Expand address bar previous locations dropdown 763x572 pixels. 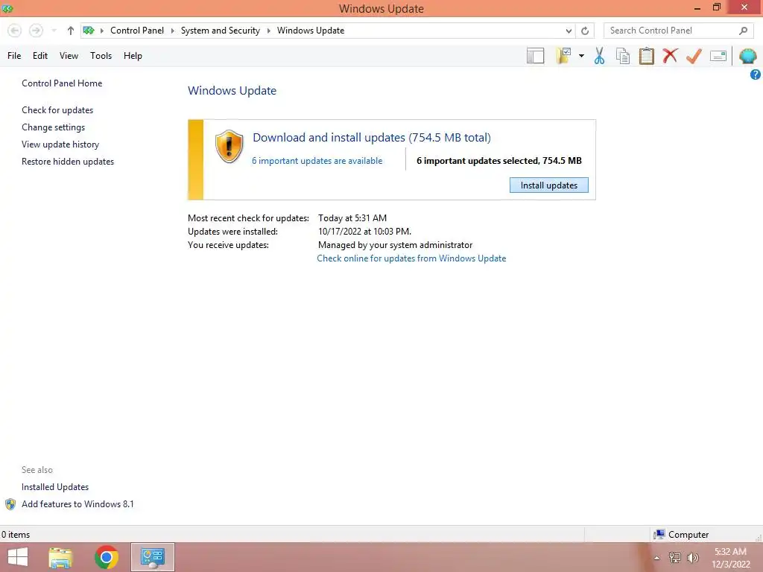[569, 31]
